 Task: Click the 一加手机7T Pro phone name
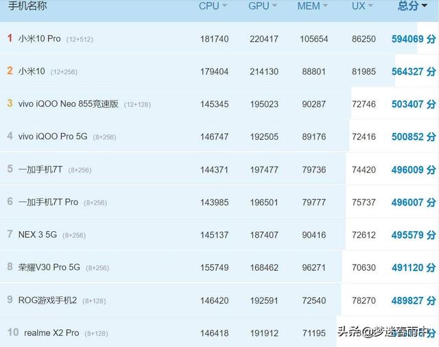48,202
